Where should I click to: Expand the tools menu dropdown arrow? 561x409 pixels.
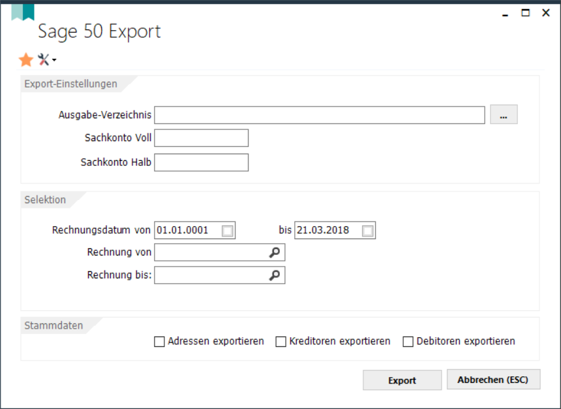pos(54,60)
